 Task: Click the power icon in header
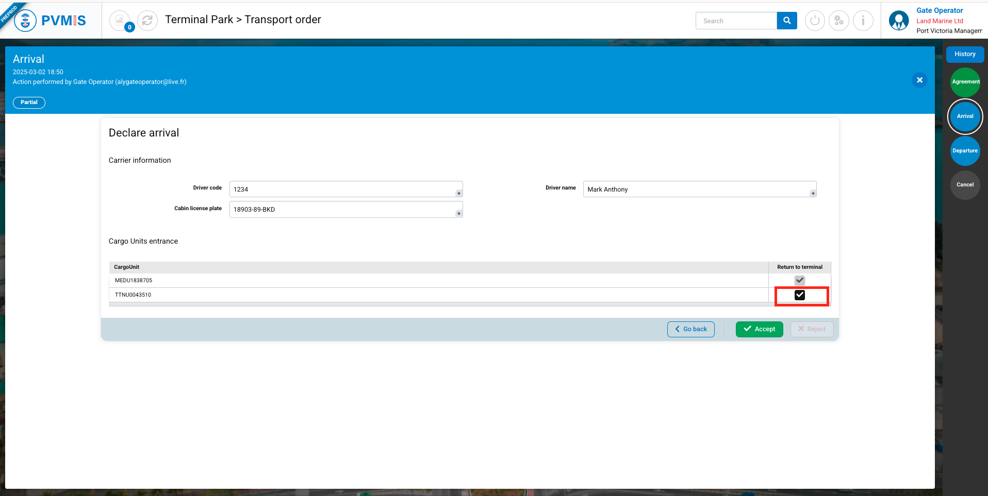815,21
